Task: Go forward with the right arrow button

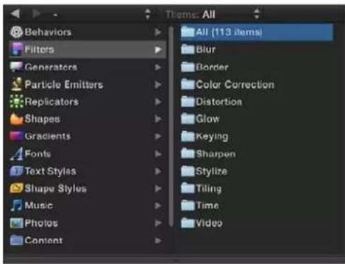Action: pyautogui.click(x=37, y=14)
